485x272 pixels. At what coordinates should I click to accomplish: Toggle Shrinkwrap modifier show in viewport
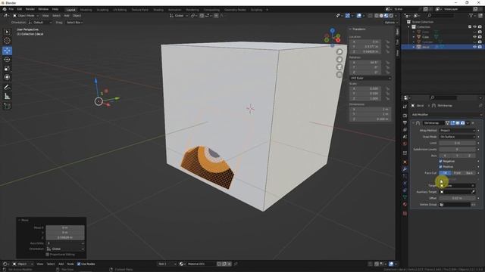pyautogui.click(x=458, y=122)
